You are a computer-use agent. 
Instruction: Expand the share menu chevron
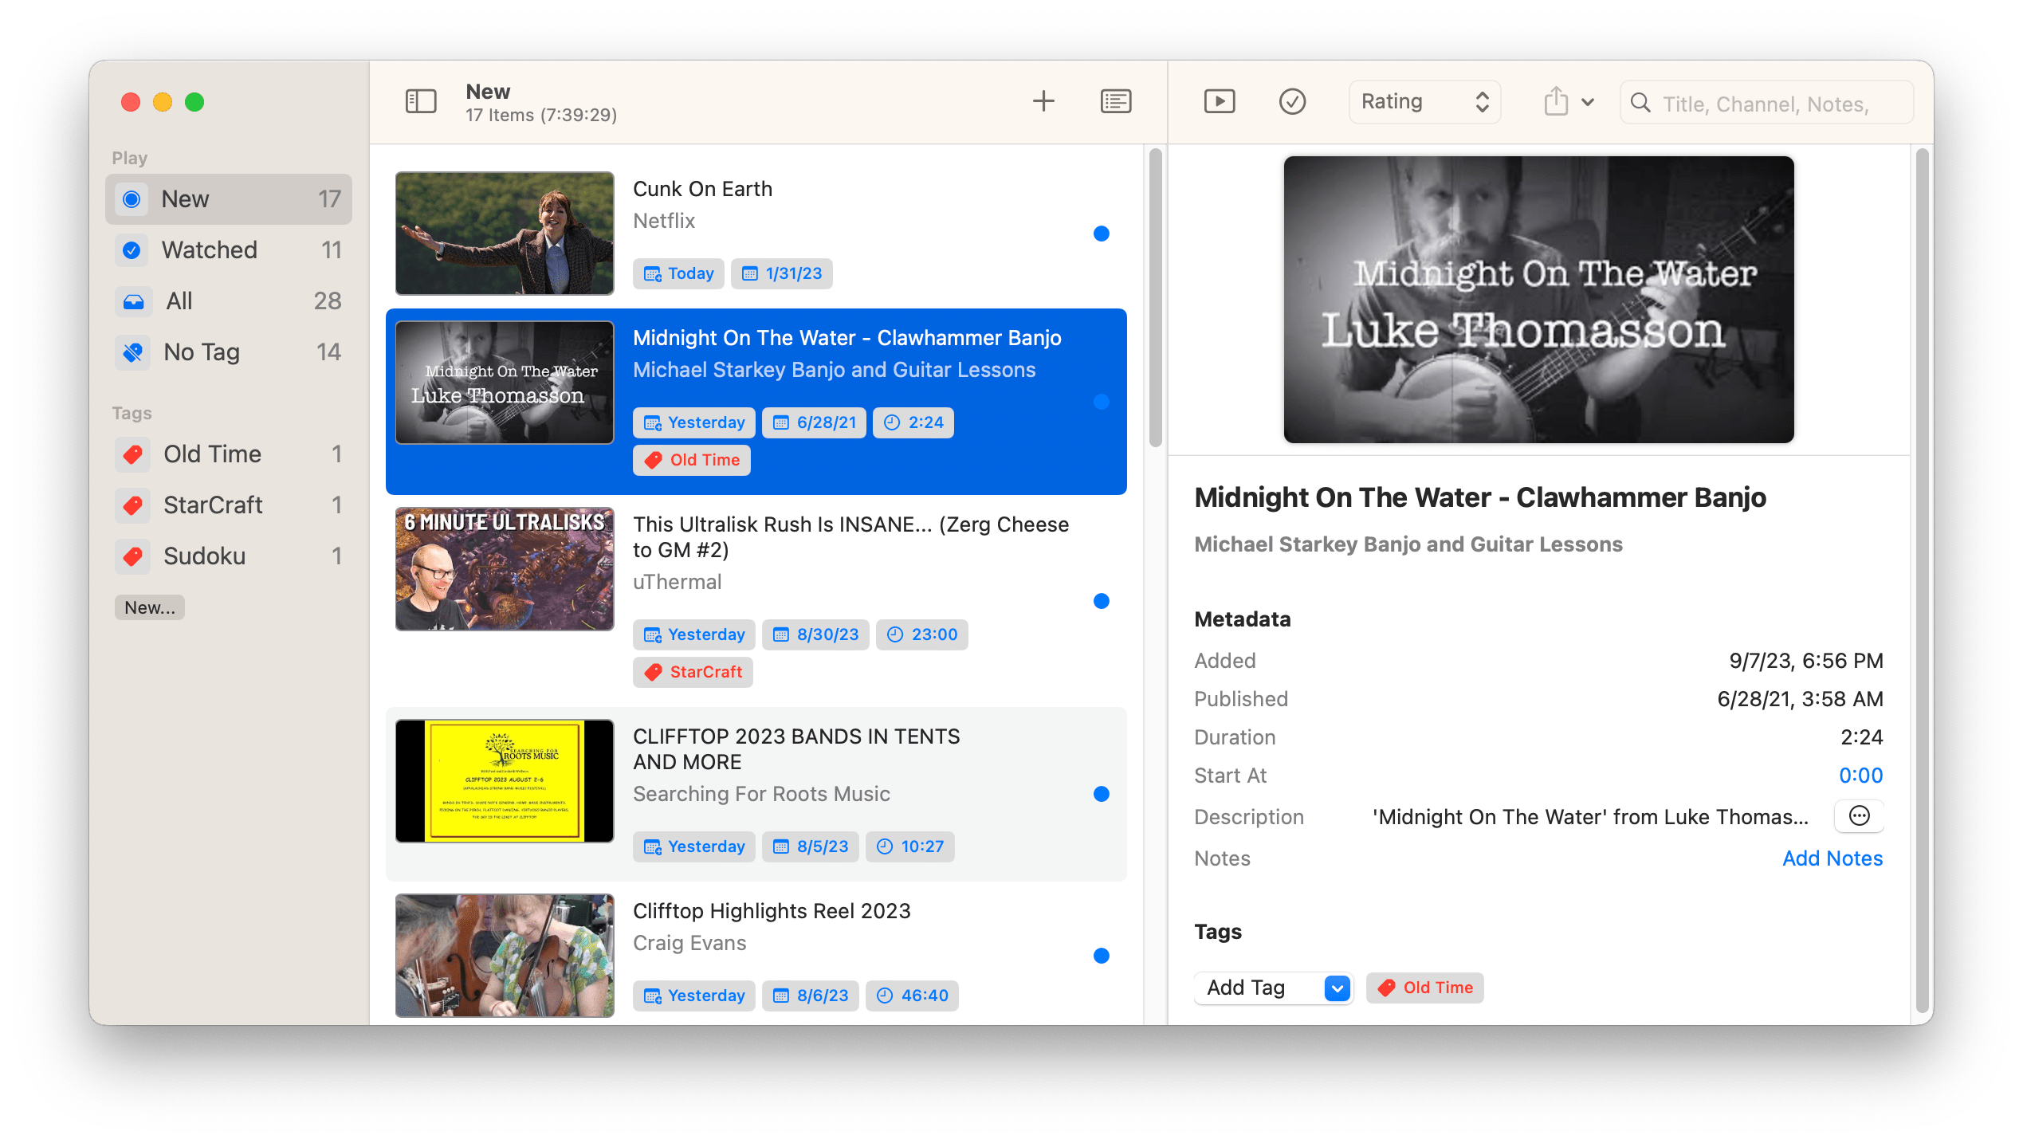tap(1587, 102)
